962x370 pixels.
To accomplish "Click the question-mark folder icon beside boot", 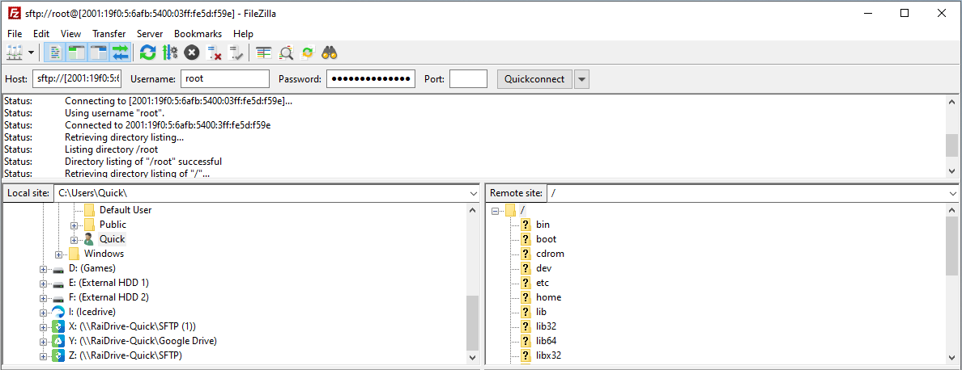I will [526, 239].
